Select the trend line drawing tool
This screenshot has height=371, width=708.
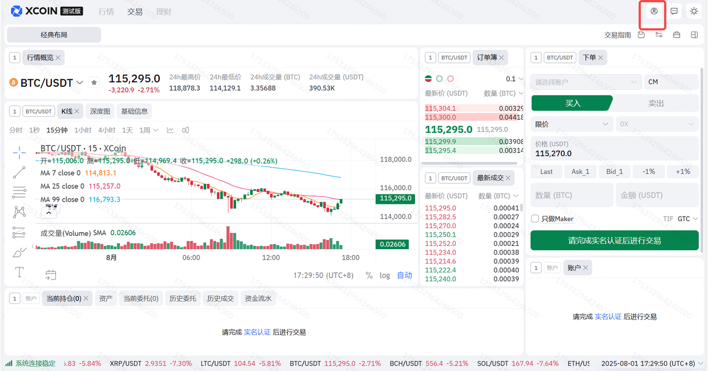click(19, 172)
